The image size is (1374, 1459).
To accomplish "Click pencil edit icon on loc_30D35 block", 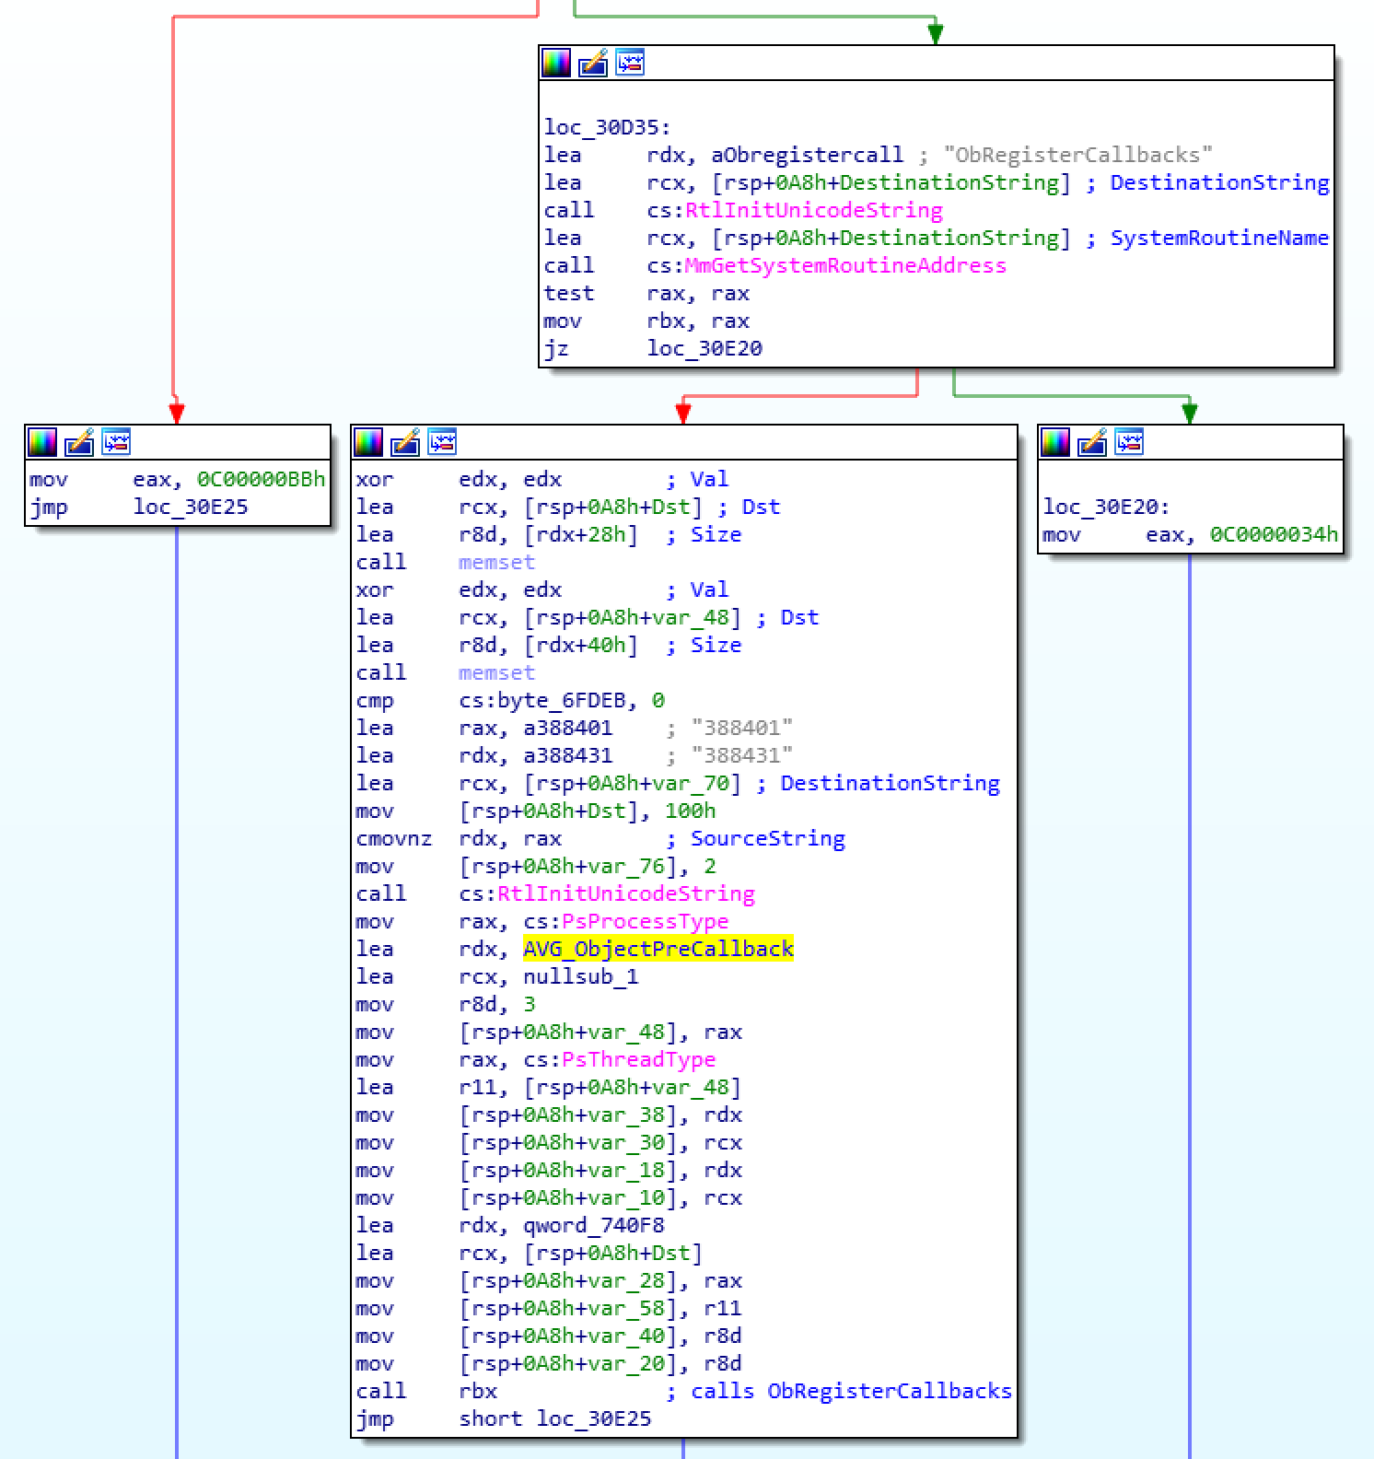I will coord(593,63).
